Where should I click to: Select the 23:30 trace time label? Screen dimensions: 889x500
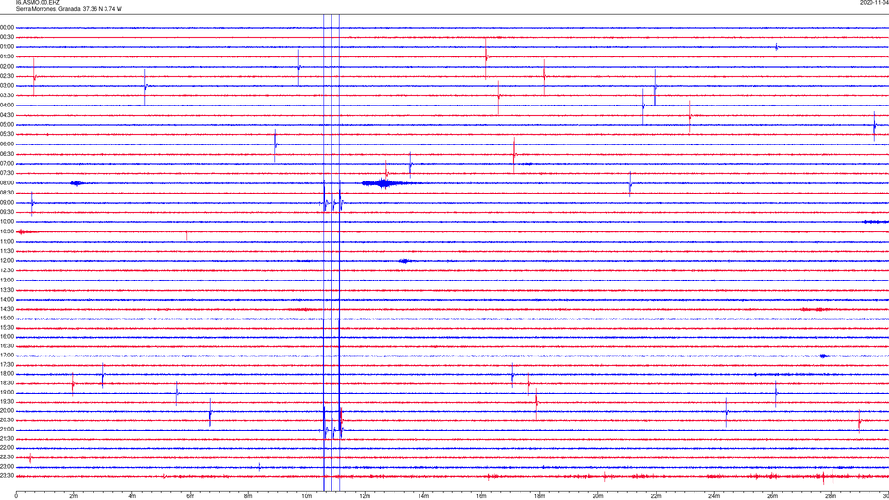[x=6, y=476]
